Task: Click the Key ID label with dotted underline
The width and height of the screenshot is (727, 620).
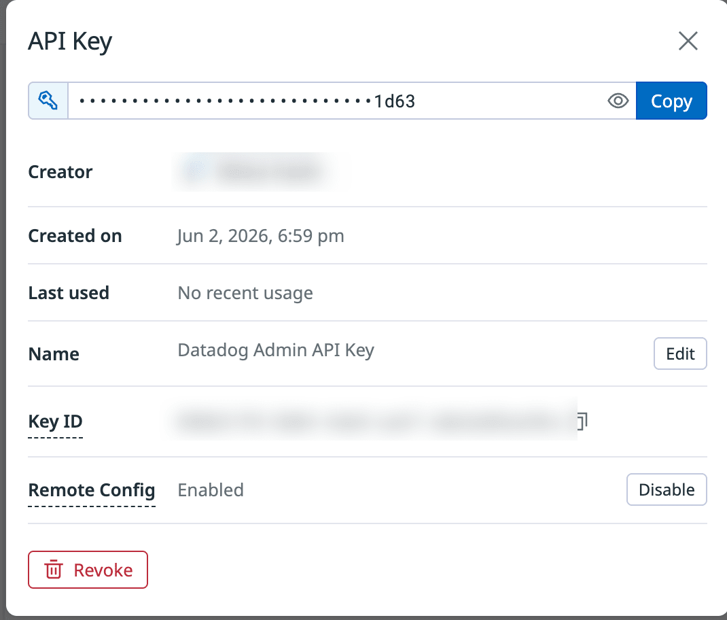Action: (55, 421)
